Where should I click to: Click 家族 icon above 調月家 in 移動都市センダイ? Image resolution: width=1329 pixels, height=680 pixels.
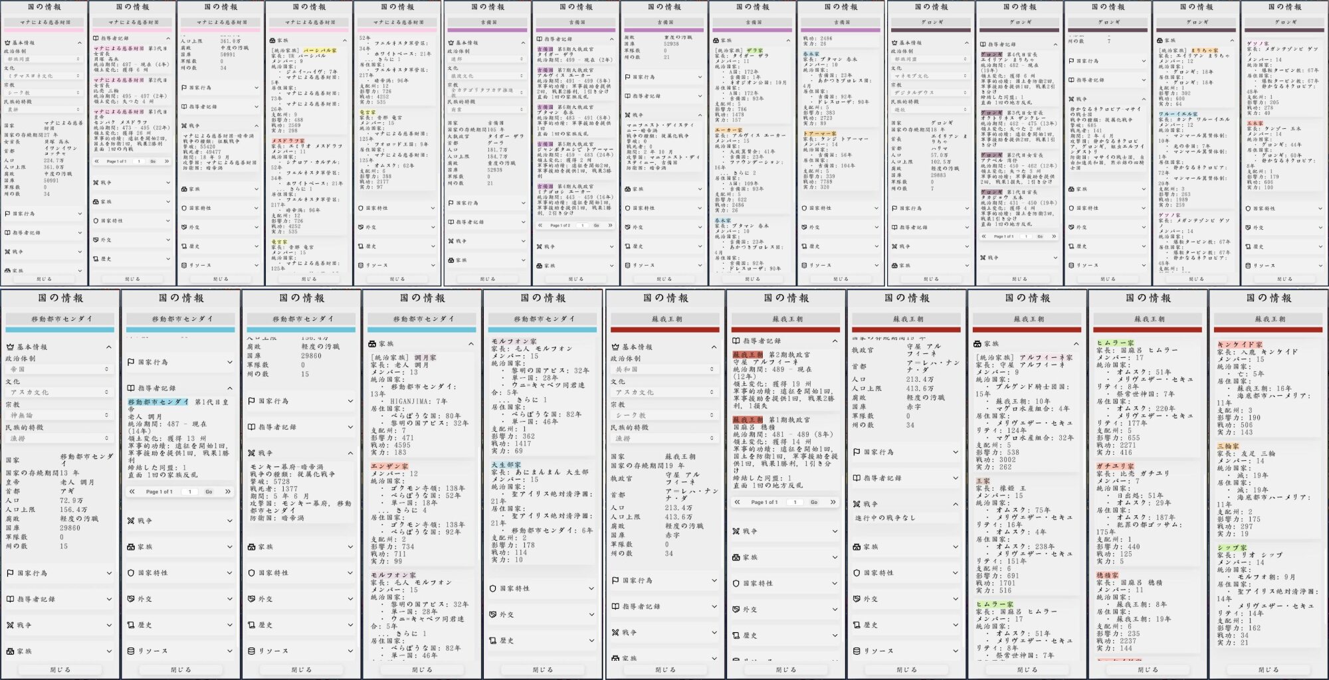tap(372, 344)
